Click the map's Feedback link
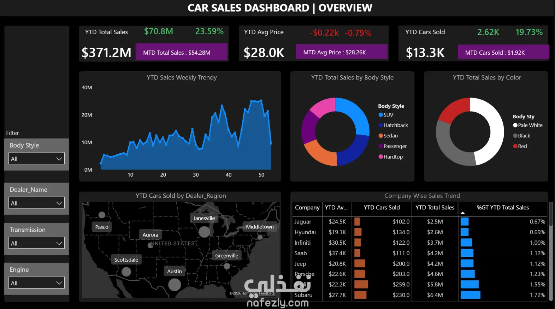The image size is (555, 309). point(267,293)
